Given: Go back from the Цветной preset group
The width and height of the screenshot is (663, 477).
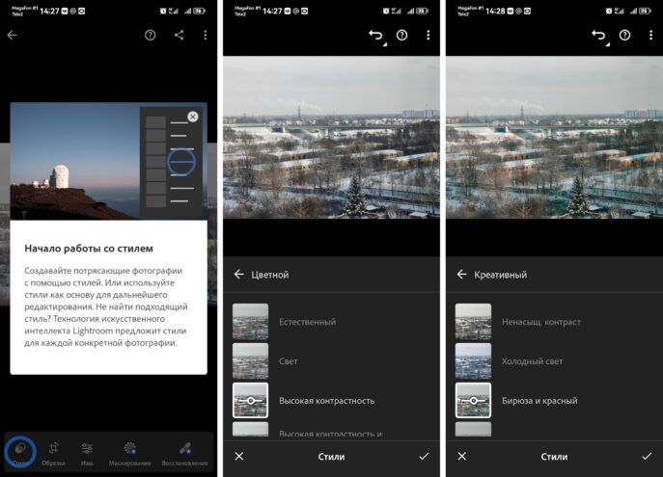Looking at the screenshot, I should (x=239, y=275).
